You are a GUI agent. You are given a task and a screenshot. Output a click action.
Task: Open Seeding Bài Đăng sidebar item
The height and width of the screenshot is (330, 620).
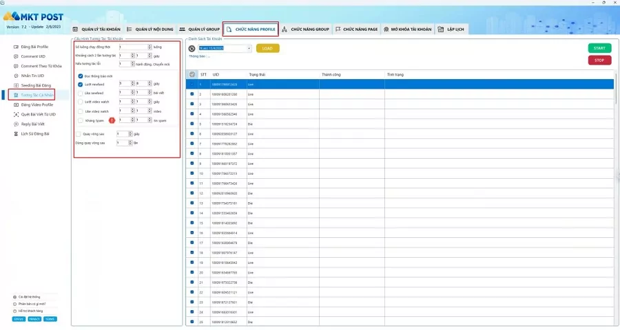[x=32, y=86]
